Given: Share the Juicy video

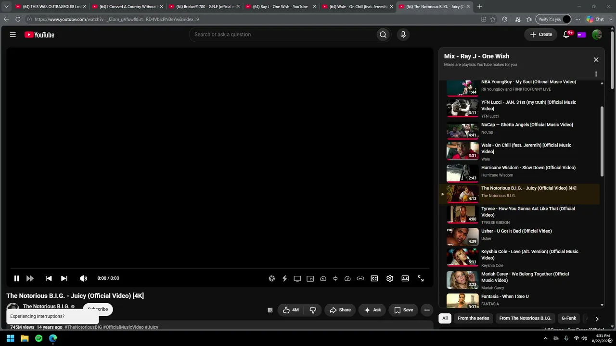Looking at the screenshot, I should (x=340, y=310).
